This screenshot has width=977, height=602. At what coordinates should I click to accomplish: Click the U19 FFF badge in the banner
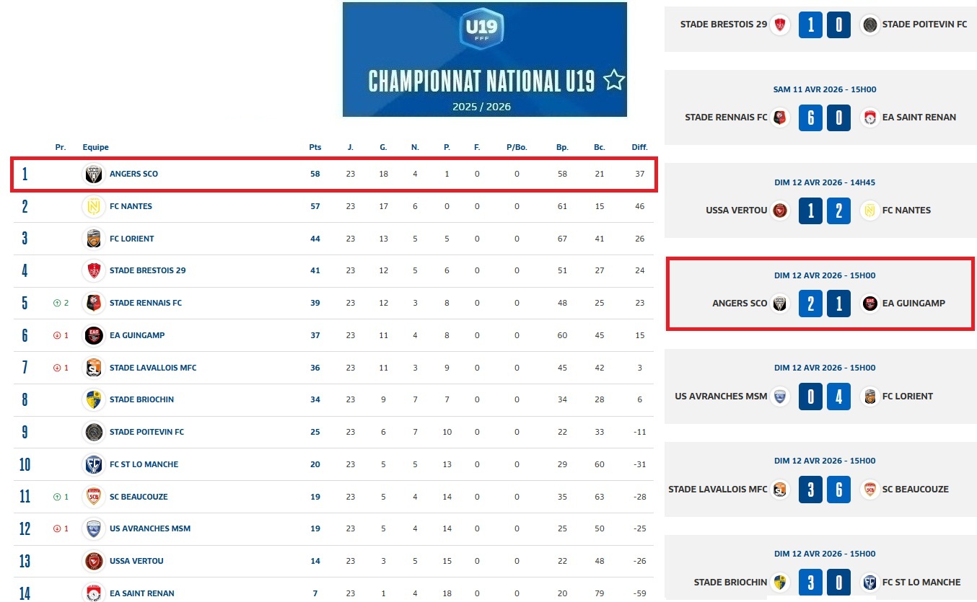point(481,28)
